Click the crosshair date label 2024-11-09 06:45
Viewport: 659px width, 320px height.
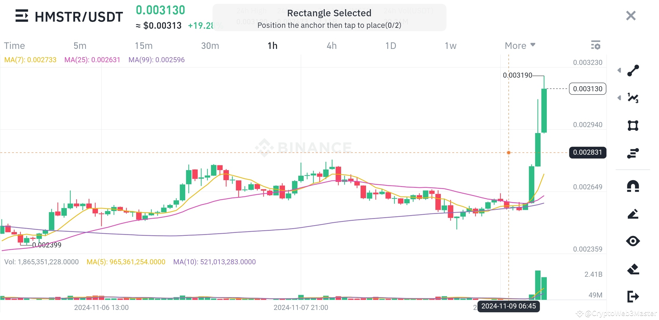coord(508,306)
